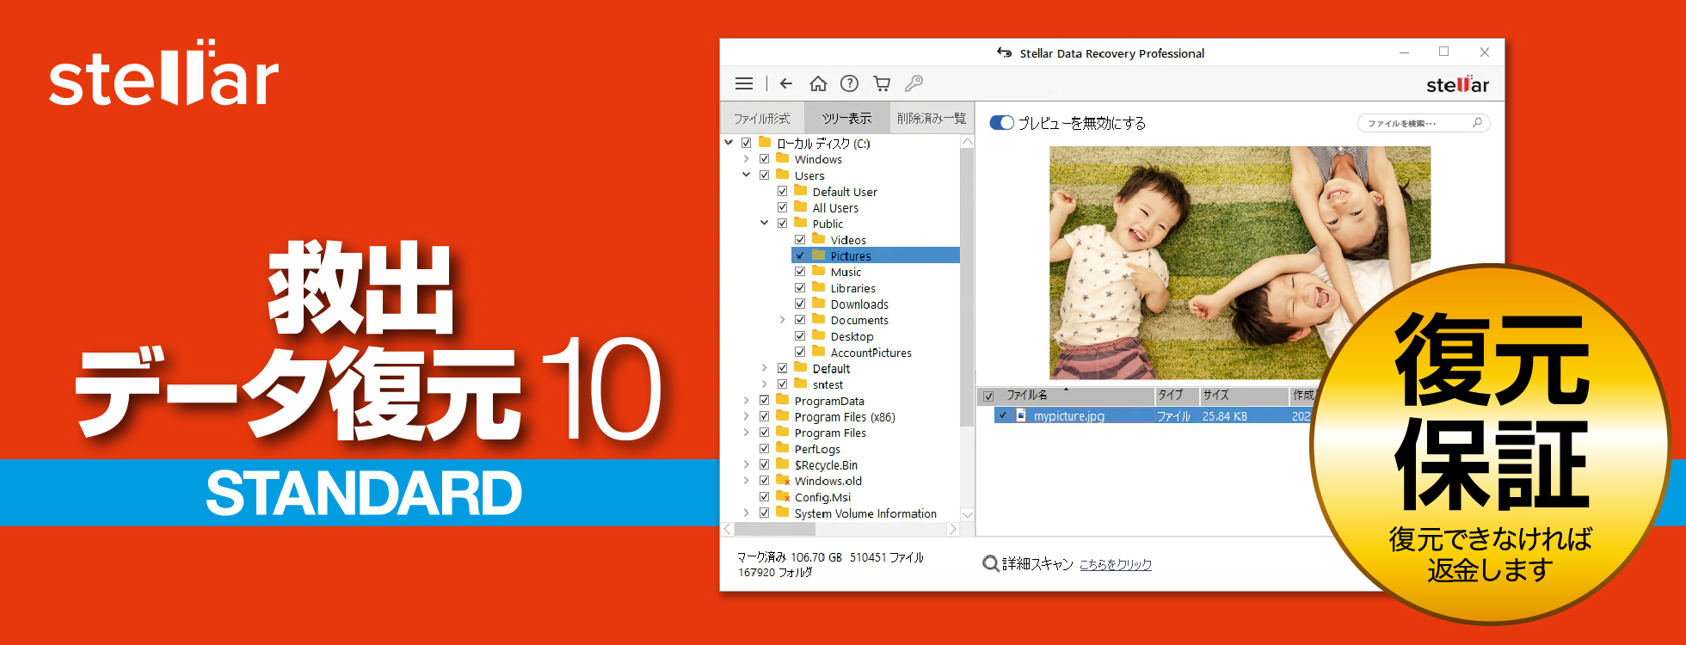Expand the Documents folder node
Screen dimensions: 1686x645
click(782, 320)
